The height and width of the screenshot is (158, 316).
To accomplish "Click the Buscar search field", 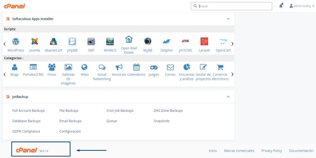I will click(x=231, y=6).
